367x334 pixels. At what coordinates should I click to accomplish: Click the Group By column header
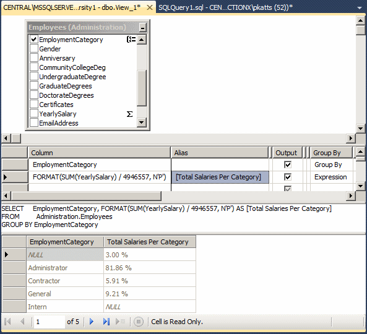(x=330, y=153)
